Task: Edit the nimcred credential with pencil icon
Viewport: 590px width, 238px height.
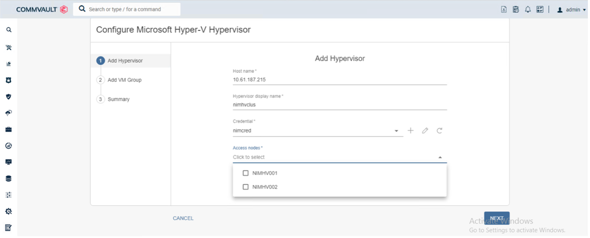Action: point(425,131)
